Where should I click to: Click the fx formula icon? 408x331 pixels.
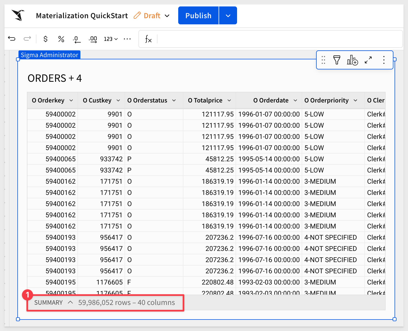[148, 39]
